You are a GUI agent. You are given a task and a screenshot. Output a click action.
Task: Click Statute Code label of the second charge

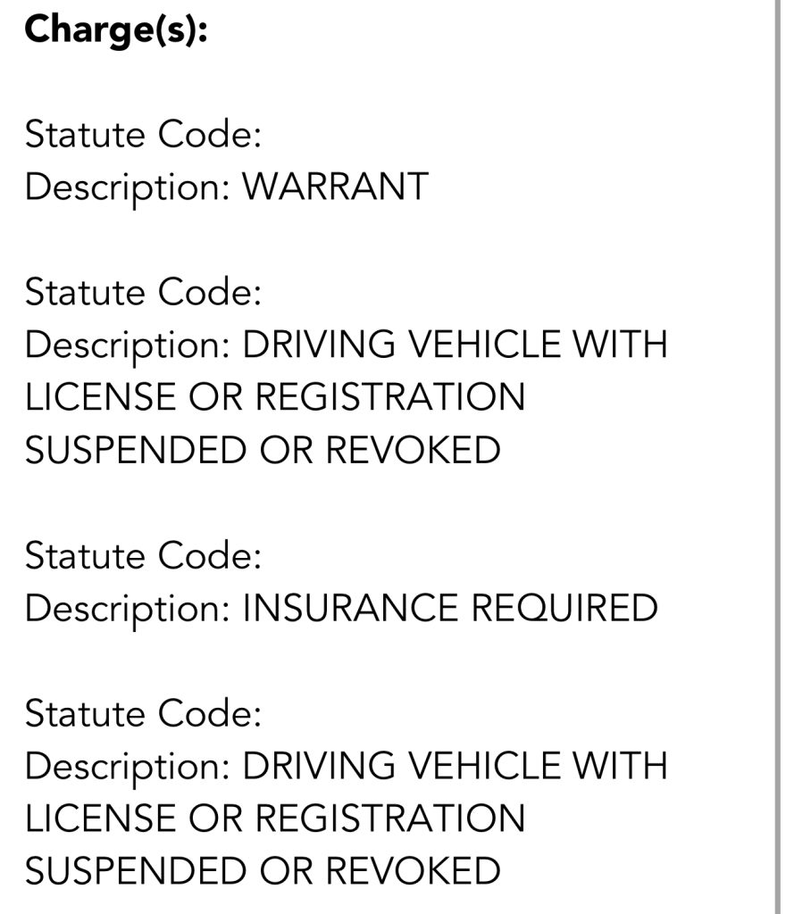(x=143, y=293)
